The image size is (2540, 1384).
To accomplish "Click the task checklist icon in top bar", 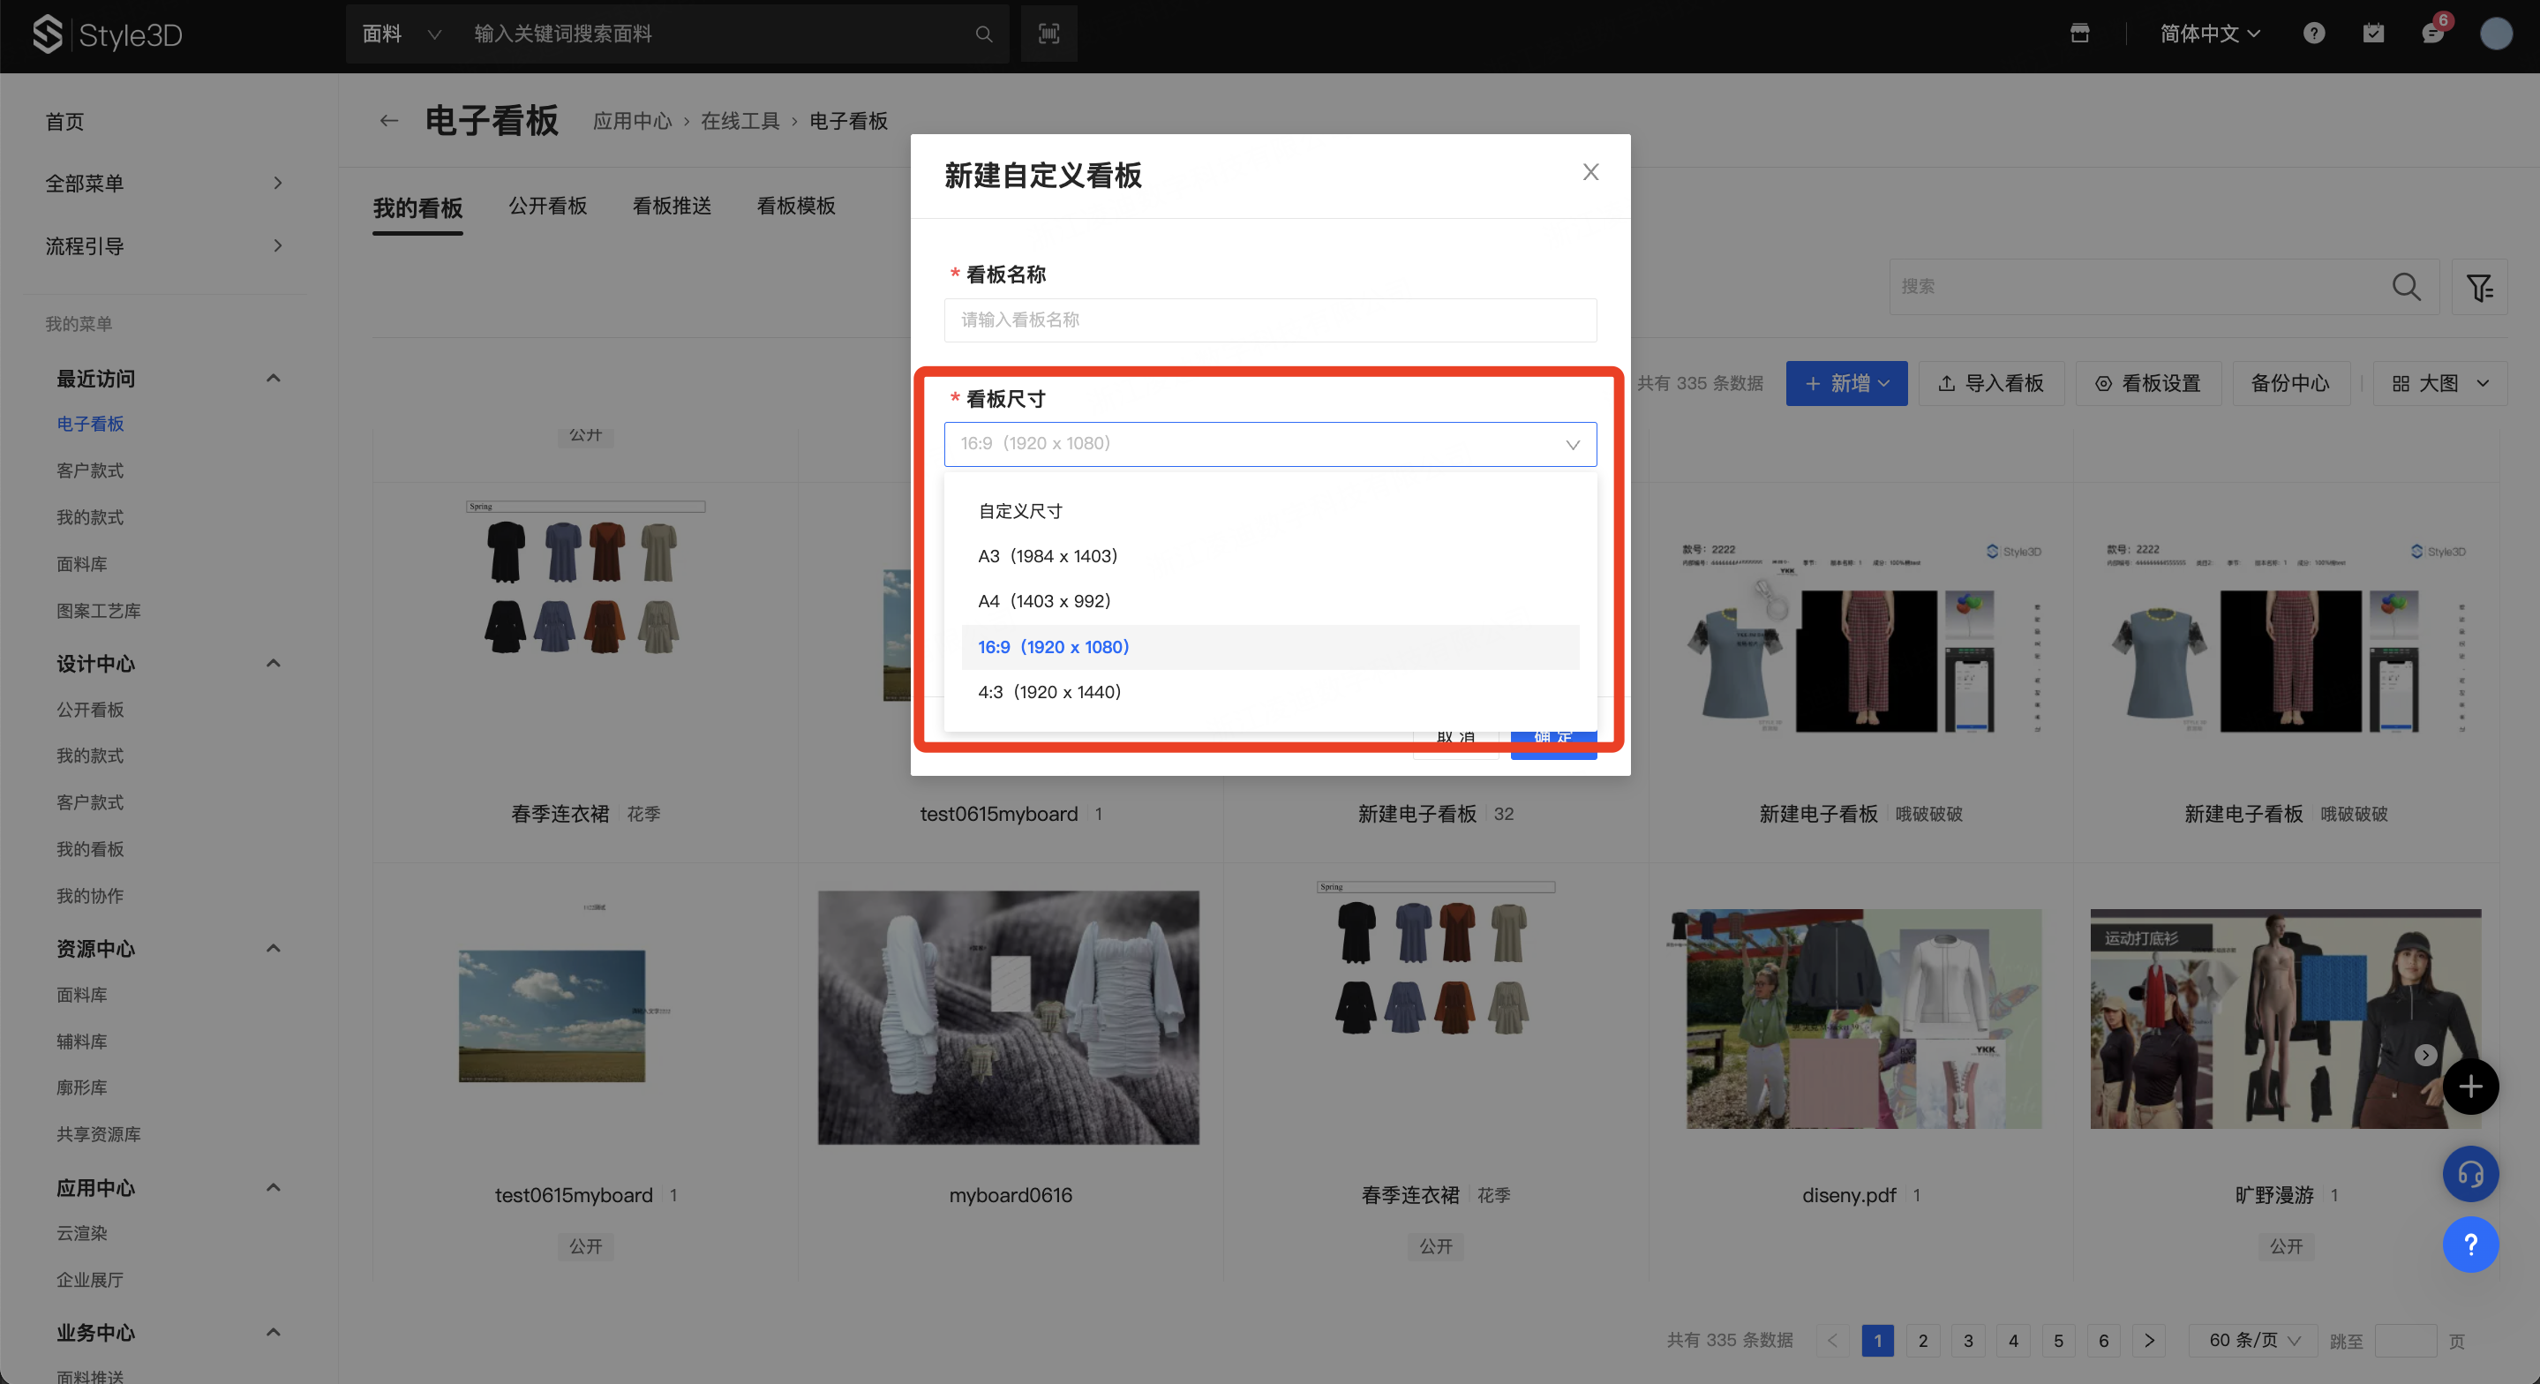I will pyautogui.click(x=2373, y=34).
